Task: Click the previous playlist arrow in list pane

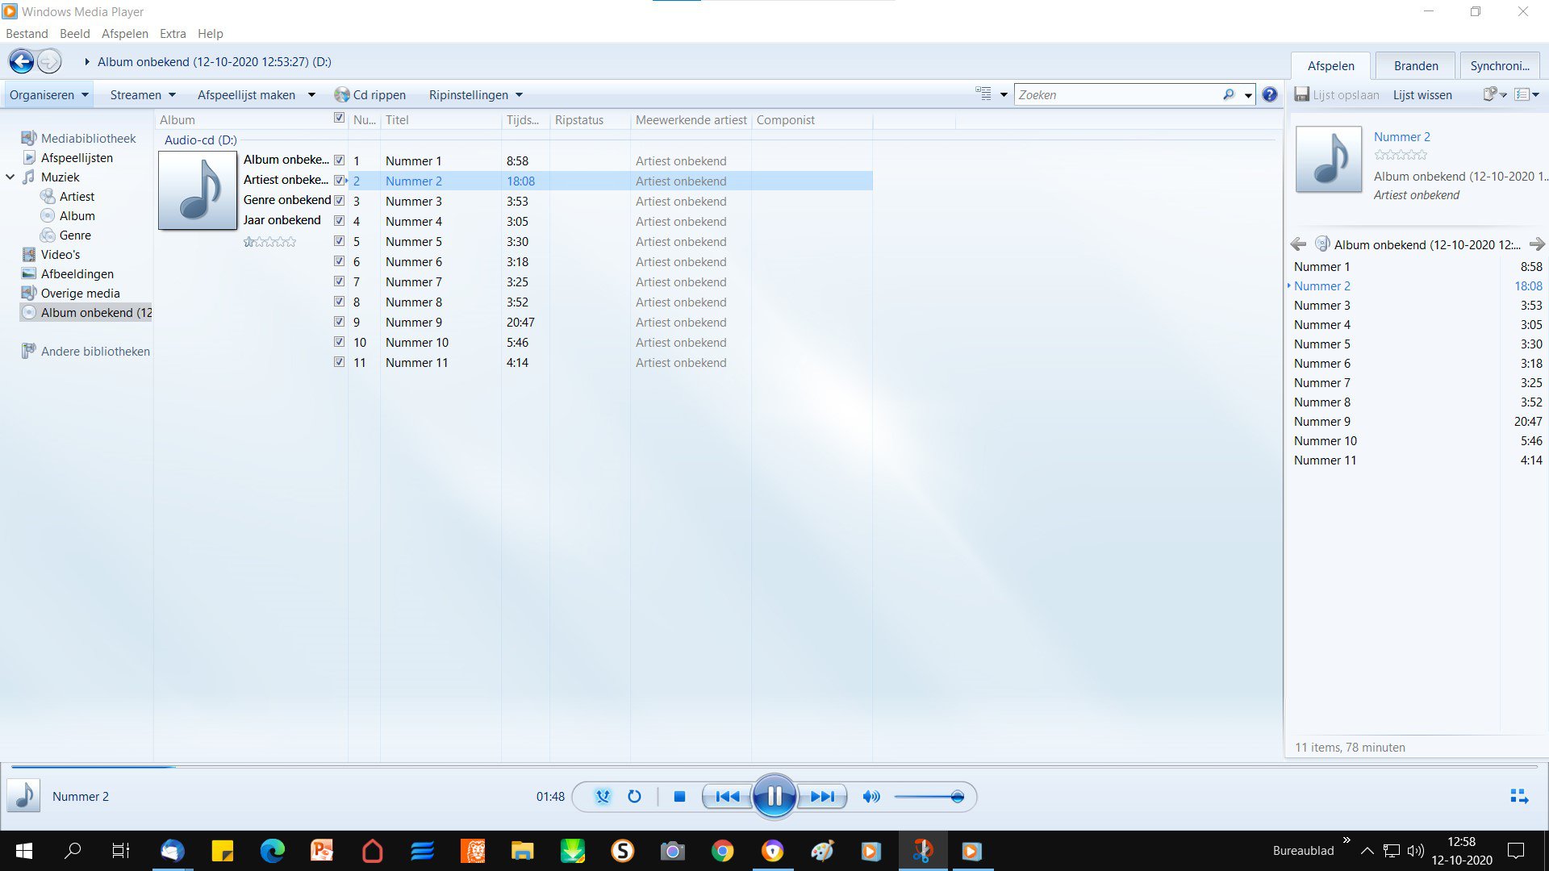Action: point(1298,244)
